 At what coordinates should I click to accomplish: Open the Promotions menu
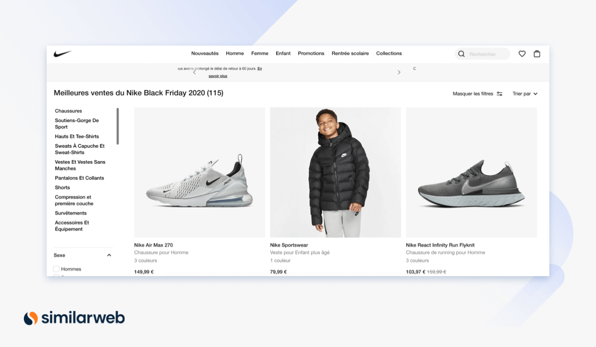coord(311,54)
